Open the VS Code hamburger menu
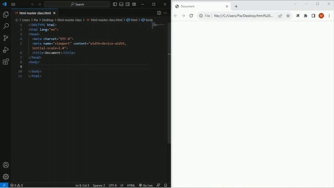Viewport: 334px width, 188px height. click(13, 4)
